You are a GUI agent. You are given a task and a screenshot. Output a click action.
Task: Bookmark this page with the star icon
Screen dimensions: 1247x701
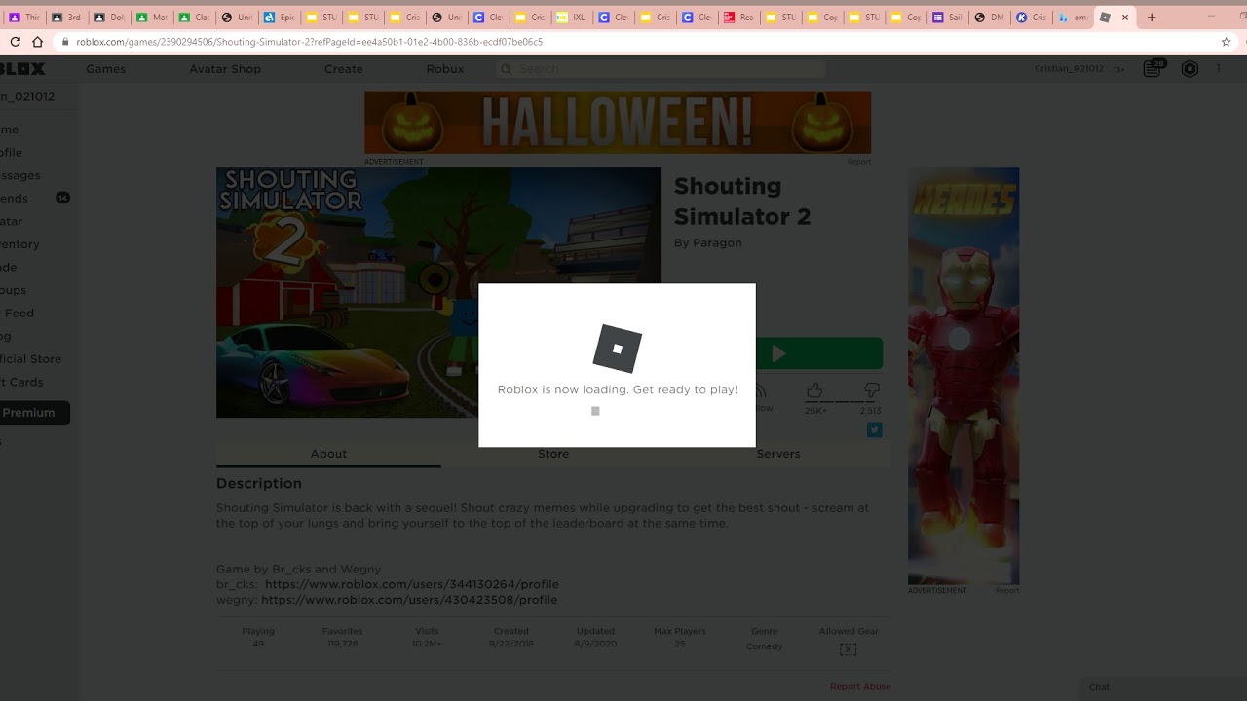pos(1227,42)
